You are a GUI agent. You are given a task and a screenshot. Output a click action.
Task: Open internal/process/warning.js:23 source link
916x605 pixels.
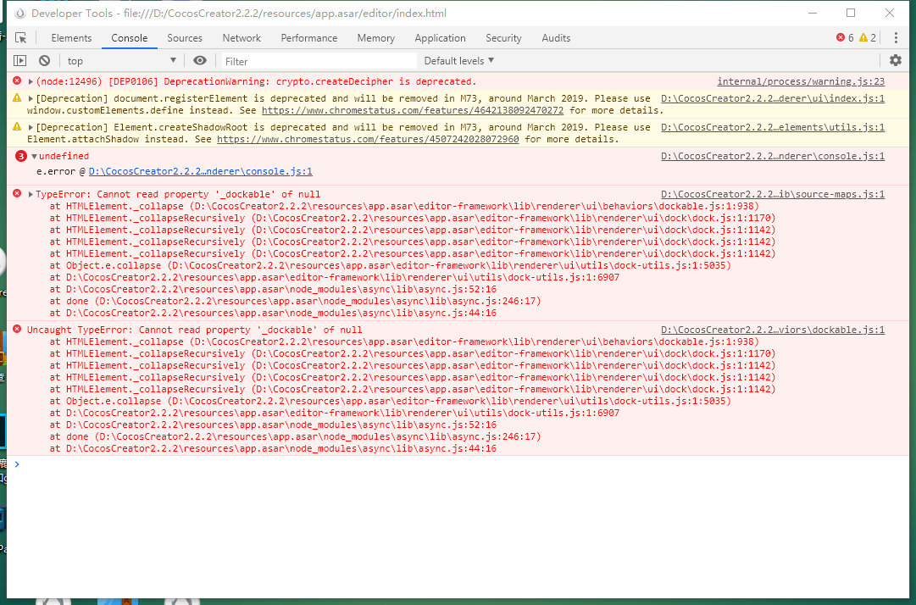click(801, 81)
